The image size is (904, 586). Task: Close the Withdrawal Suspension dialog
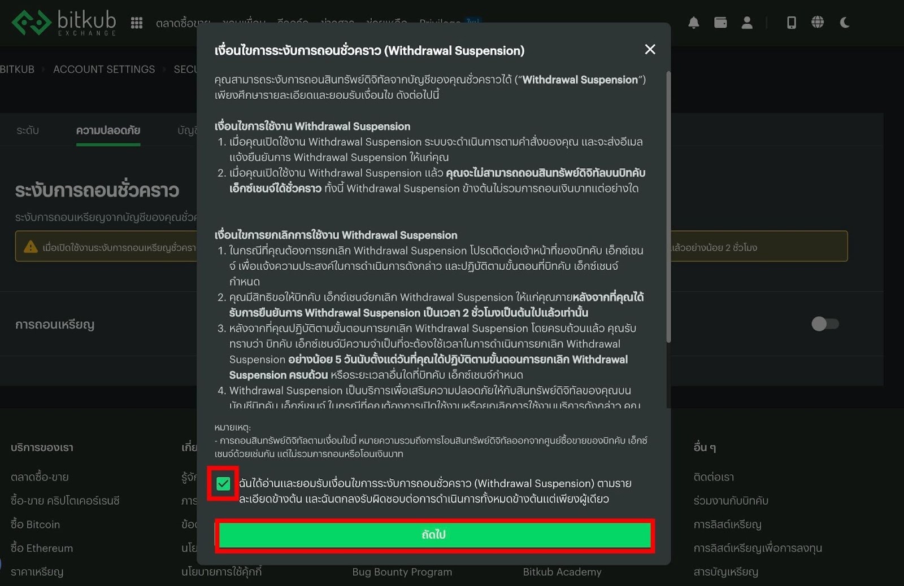pyautogui.click(x=650, y=50)
